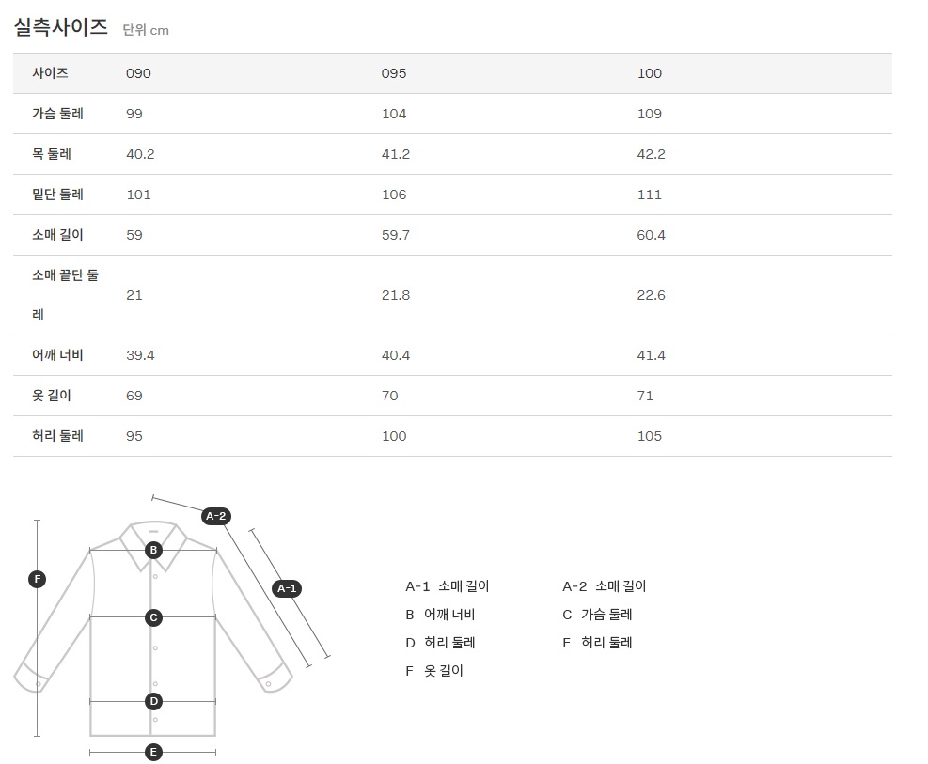This screenshot has height=764, width=928.
Task: Select the 42.2 neck circumference cell
Action: [651, 154]
